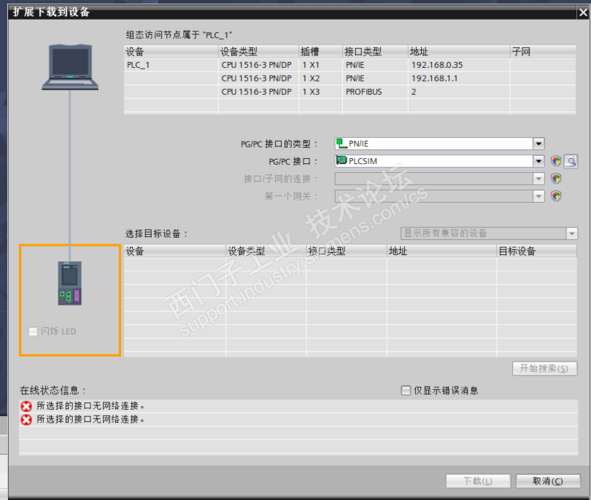Click the upper table's 接口类型 column header
The width and height of the screenshot is (591, 500).
click(x=375, y=52)
